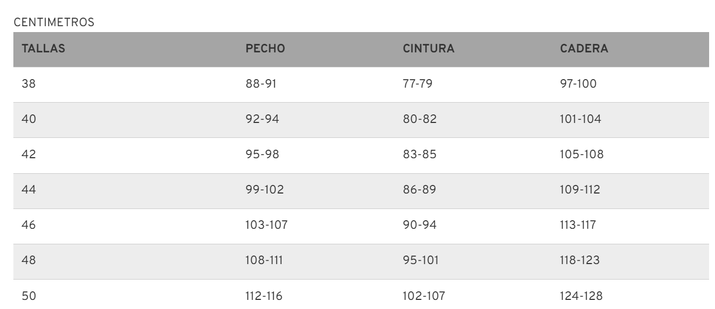
Task: Click size 42 in the table
Action: coord(28,155)
